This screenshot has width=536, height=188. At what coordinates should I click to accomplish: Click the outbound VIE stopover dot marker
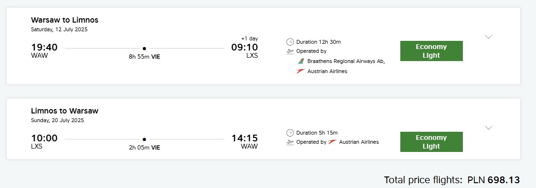click(x=144, y=49)
